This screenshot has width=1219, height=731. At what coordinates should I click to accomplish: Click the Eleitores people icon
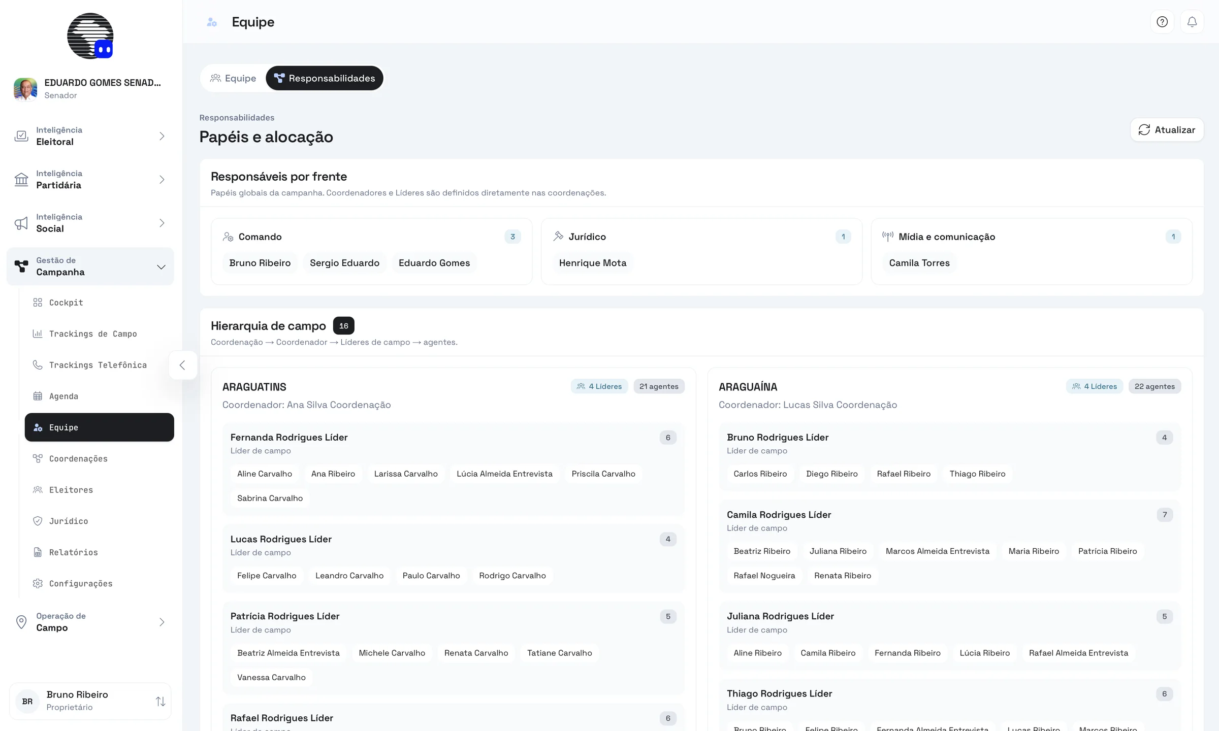point(38,490)
